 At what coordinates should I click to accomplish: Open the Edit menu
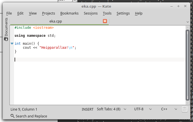(20, 13)
